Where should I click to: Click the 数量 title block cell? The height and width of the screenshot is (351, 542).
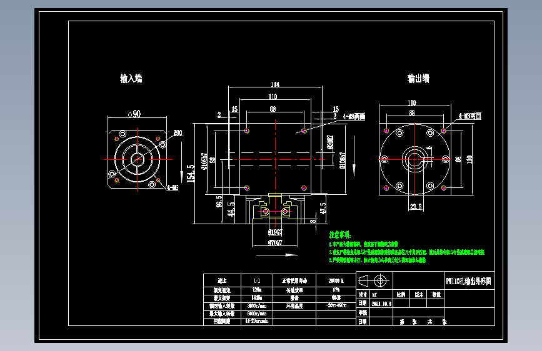tap(436, 295)
